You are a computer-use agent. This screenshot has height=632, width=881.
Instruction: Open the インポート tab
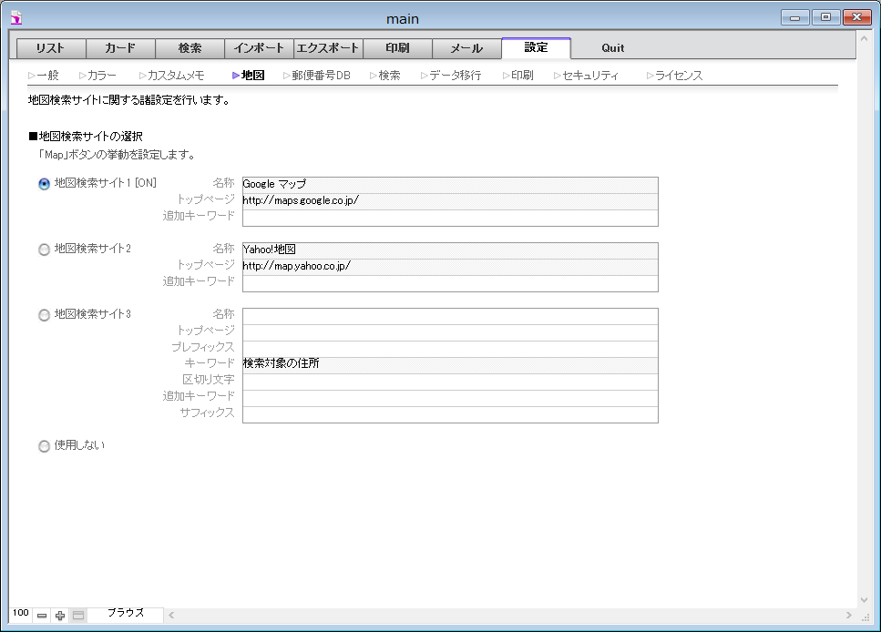pyautogui.click(x=259, y=48)
